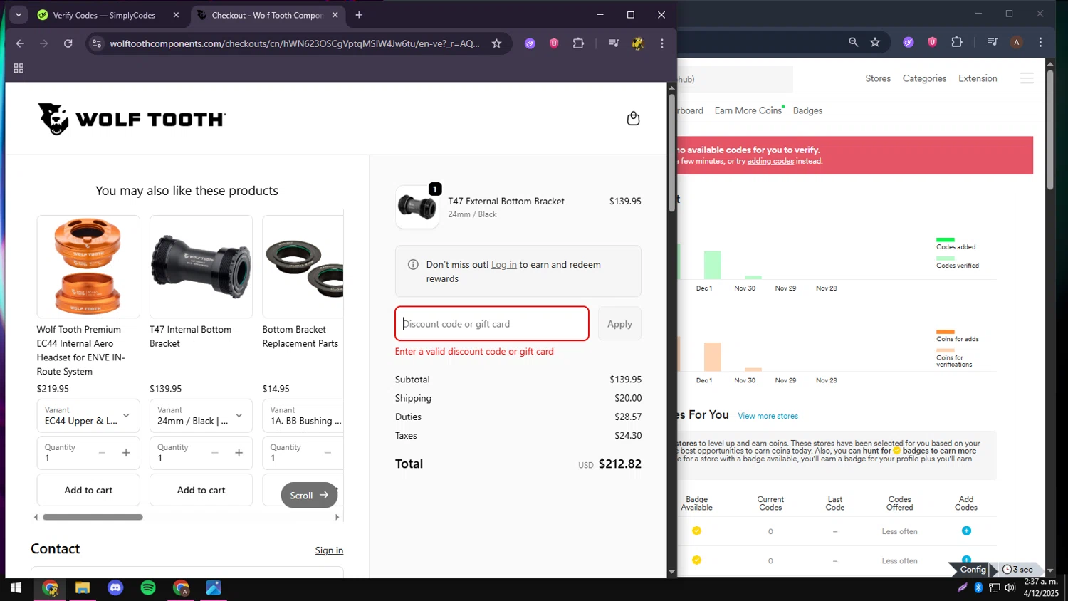The image size is (1068, 601).
Task: Focus the Discount code or gift card field
Action: 492,324
